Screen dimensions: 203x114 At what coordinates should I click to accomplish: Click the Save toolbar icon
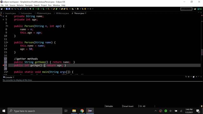7,9
